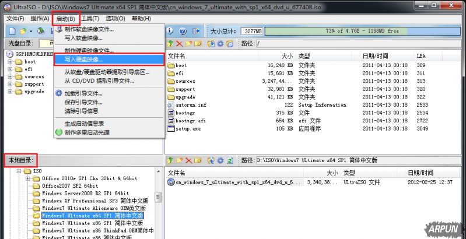Screen dimensions: 466x239
Task: Choose 写入软盘映像... menu item
Action: 109,38
